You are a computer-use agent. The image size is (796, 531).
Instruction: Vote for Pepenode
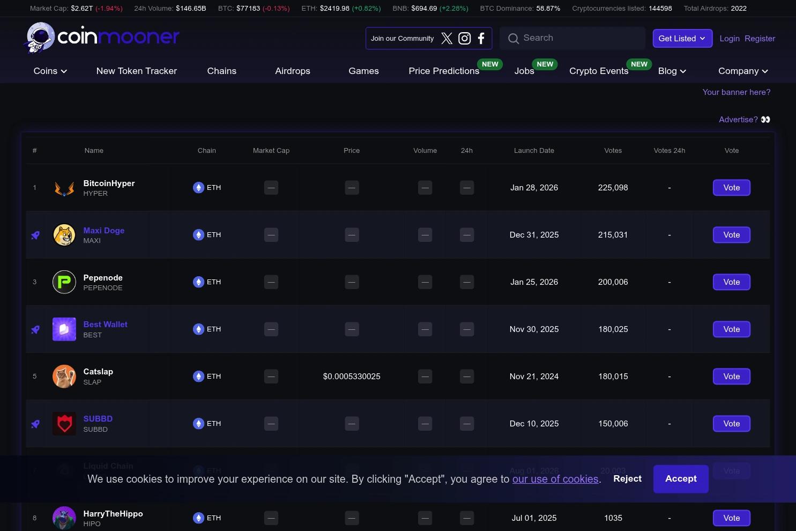coord(732,282)
